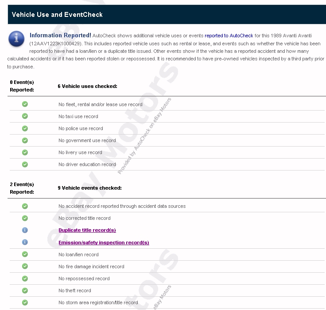Click green check icon for livery use record

(x=25, y=152)
